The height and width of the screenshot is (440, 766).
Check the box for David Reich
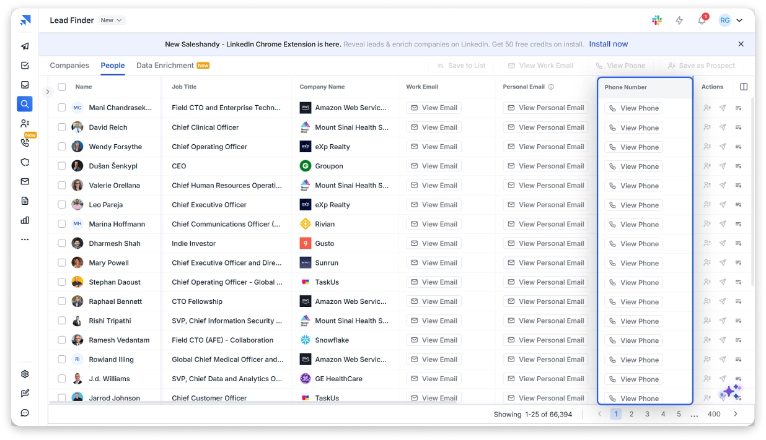point(62,127)
